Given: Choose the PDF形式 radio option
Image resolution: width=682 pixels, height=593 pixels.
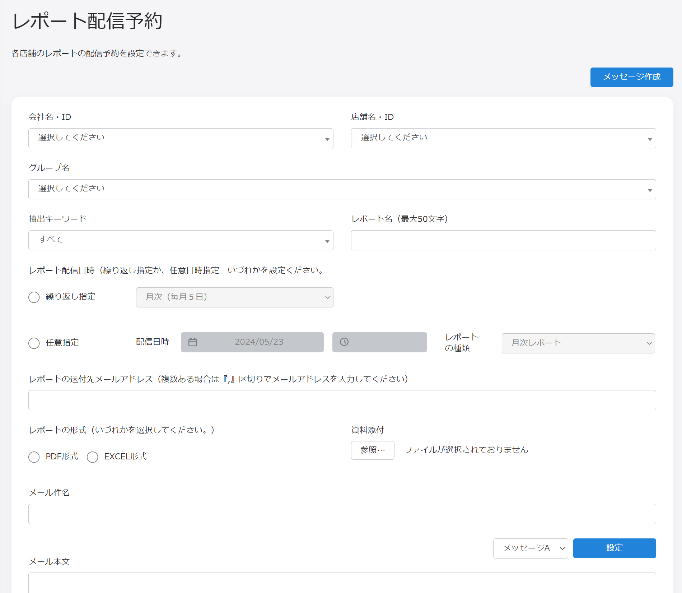Looking at the screenshot, I should click(34, 457).
